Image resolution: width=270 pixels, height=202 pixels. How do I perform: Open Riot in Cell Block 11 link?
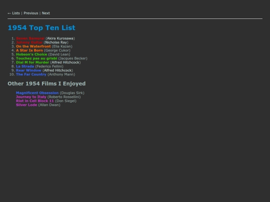tap(35, 101)
